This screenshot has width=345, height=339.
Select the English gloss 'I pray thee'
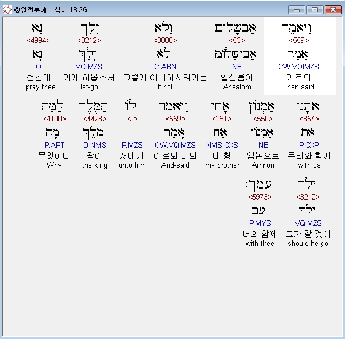[x=39, y=87]
